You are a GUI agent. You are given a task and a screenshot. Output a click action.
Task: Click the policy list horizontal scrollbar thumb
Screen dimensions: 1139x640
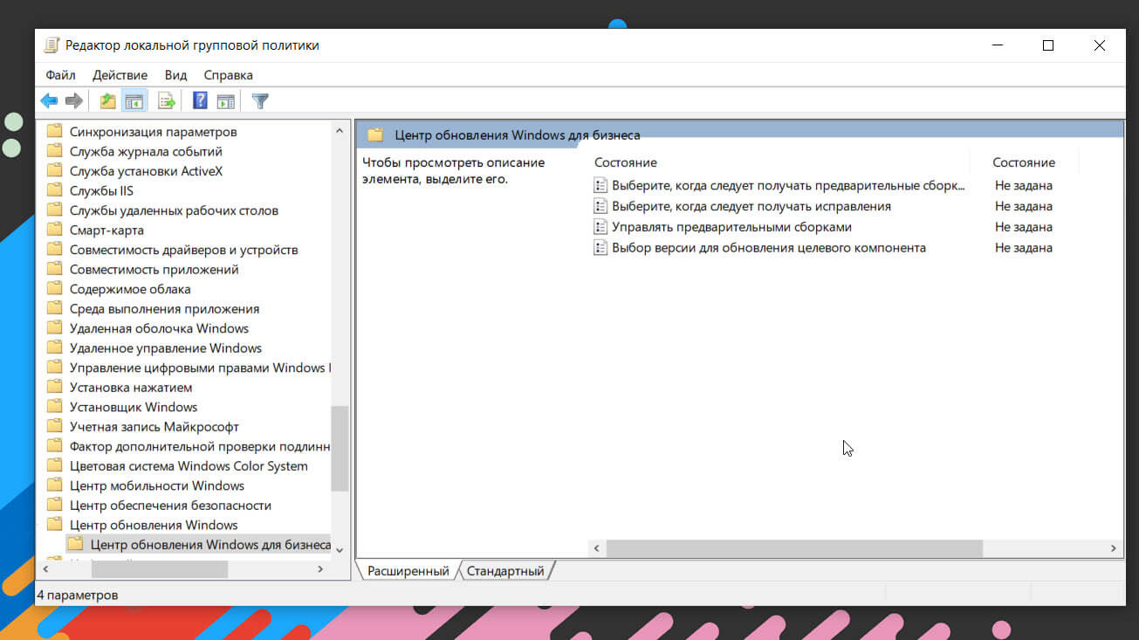[x=794, y=548]
